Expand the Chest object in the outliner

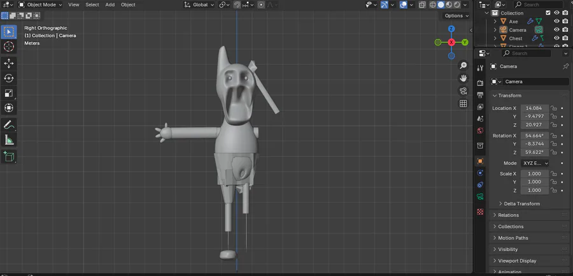pos(495,38)
